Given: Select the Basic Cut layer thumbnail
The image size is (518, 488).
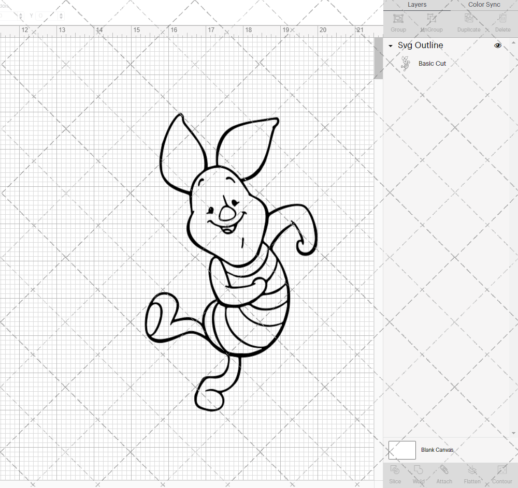Looking at the screenshot, I should click(405, 64).
